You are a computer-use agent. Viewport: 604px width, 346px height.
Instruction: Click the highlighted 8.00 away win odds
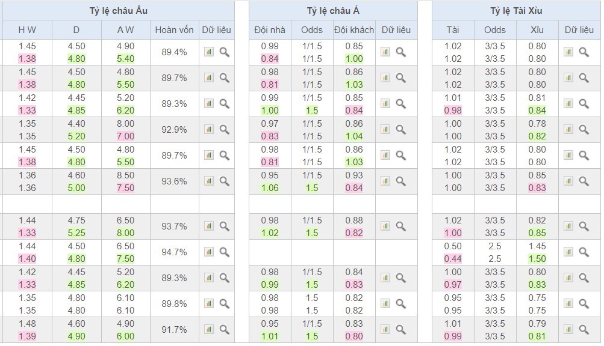click(x=125, y=233)
